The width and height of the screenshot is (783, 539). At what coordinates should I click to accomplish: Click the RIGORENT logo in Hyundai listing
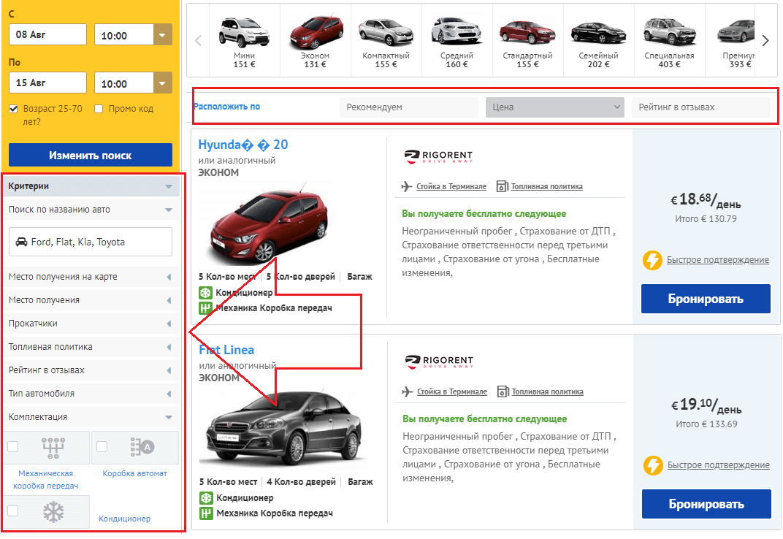(438, 157)
